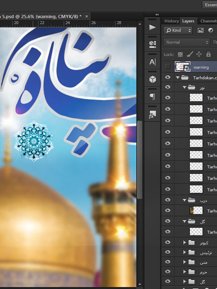The image size is (217, 289).
Task: Collapse the expanded گل group
Action: pyautogui.click(x=184, y=221)
